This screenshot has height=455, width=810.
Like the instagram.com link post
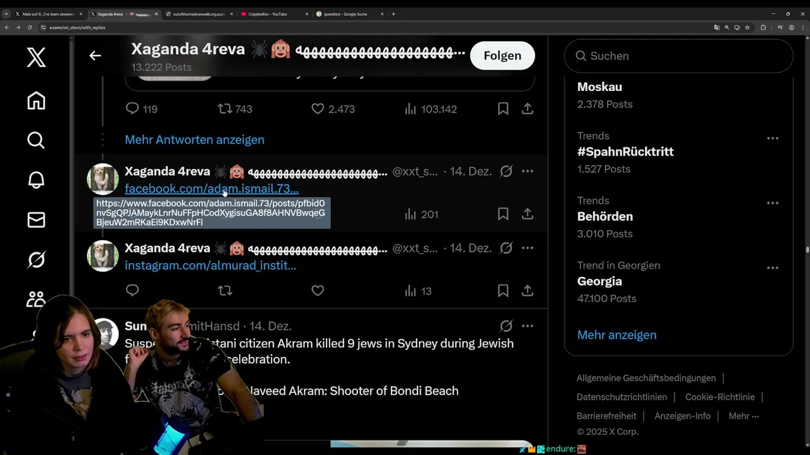318,291
